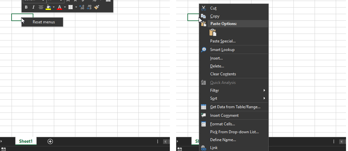The width and height of the screenshot is (348, 151).
Task: Click the Borders grid icon in mini toolbar
Action: [70, 7]
